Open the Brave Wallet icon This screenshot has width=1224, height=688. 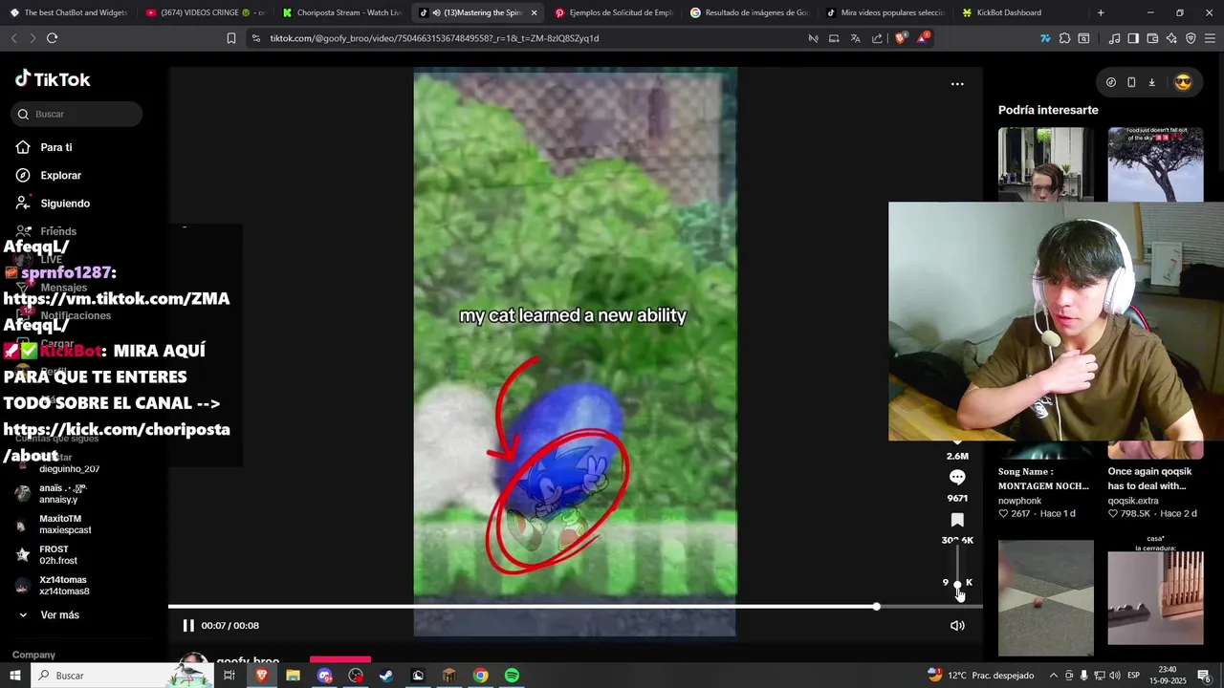coord(1152,38)
